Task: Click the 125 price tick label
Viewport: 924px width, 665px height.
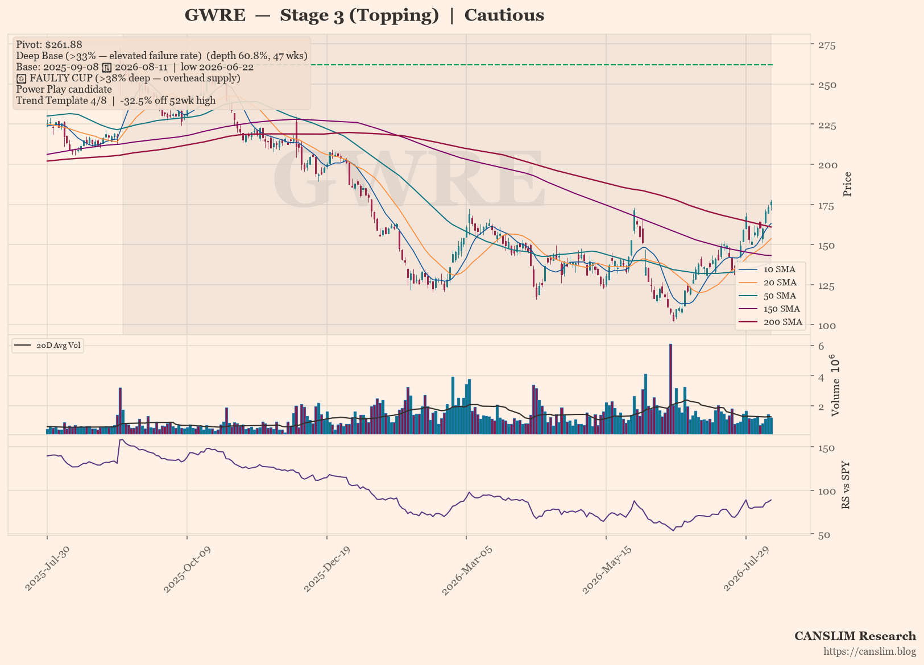Action: 827,286
